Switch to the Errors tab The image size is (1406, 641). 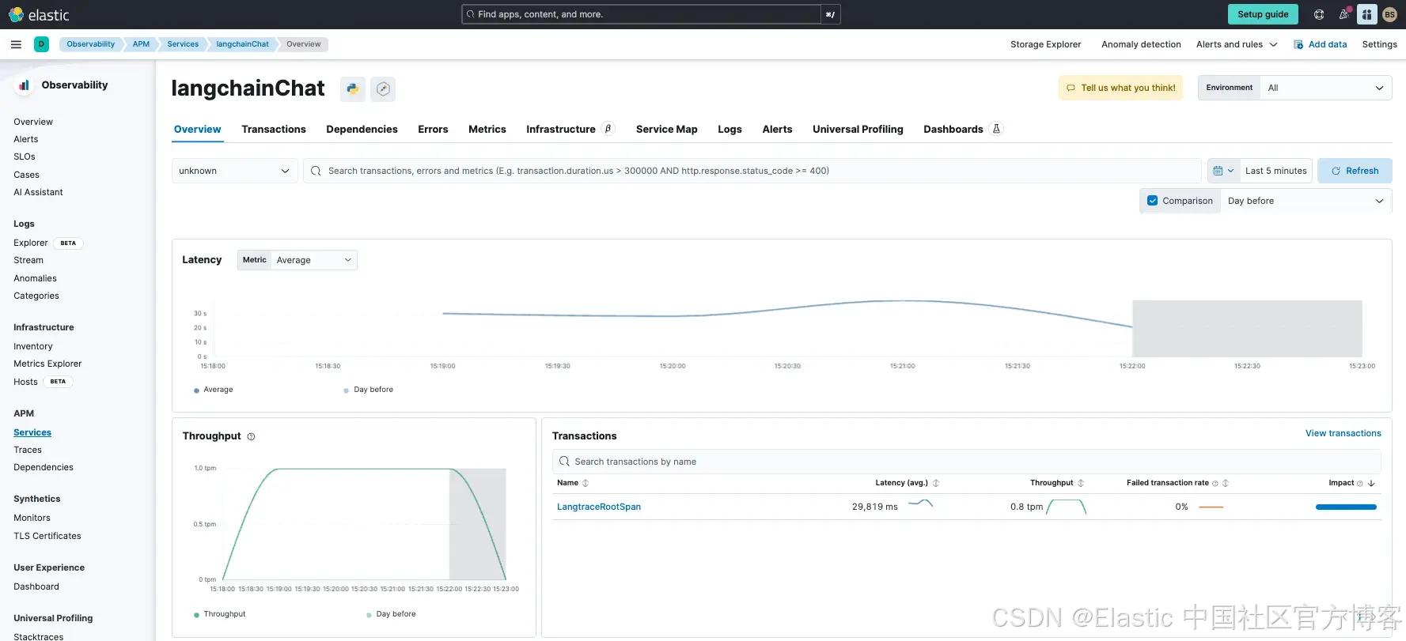[433, 129]
